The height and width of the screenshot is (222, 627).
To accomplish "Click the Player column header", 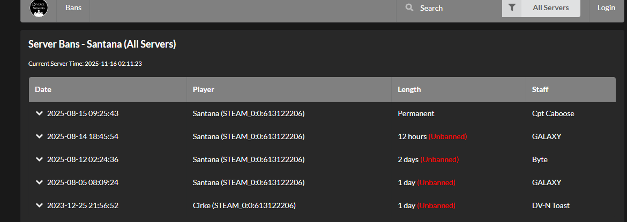I will pyautogui.click(x=203, y=89).
